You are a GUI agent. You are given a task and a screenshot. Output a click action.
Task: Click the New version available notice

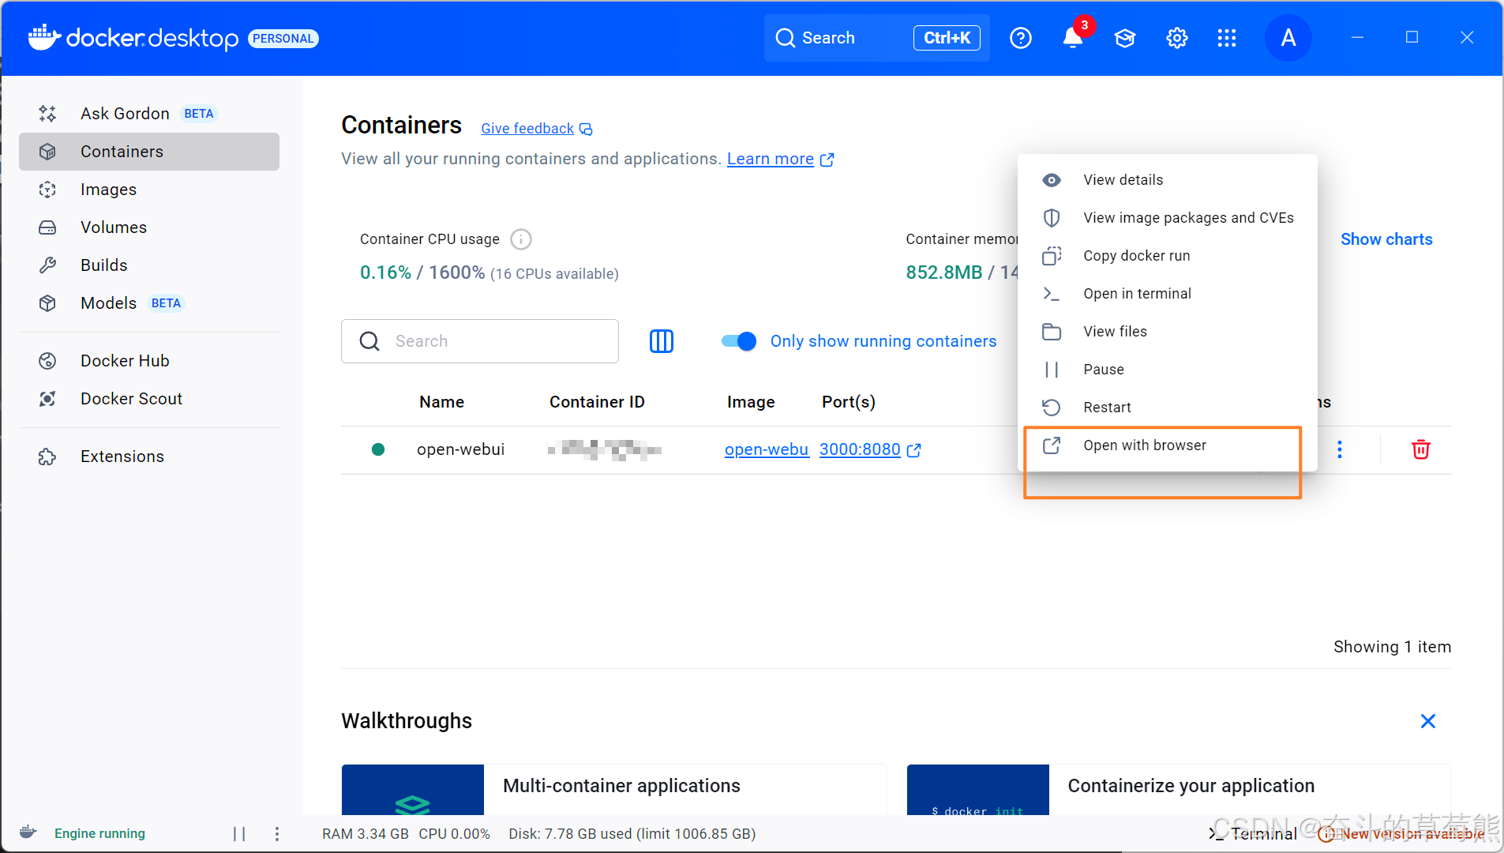tap(1402, 834)
